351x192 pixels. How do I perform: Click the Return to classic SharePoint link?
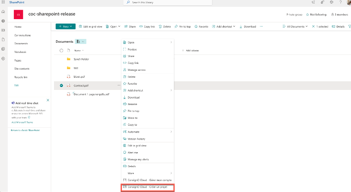tap(25, 130)
